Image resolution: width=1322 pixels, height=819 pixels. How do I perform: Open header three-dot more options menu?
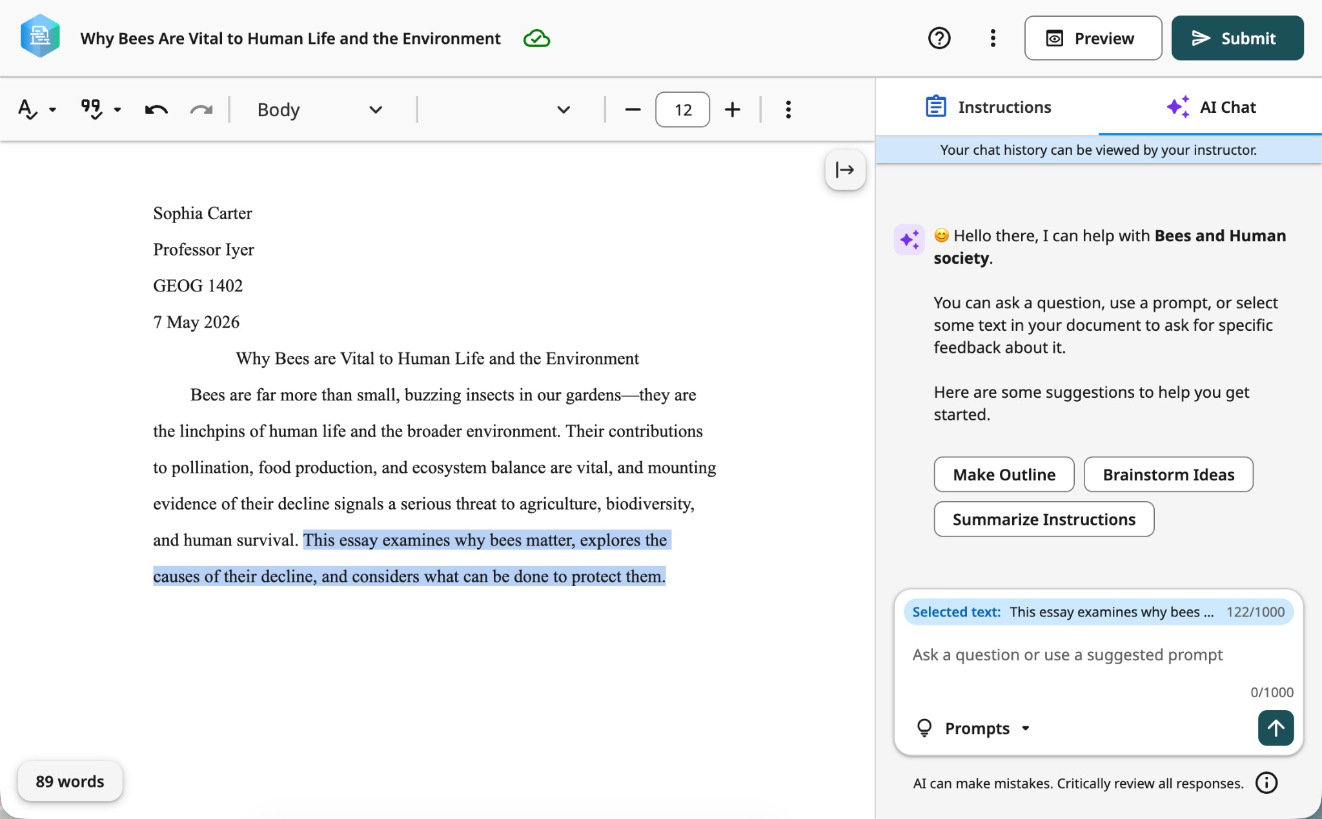[x=993, y=38]
